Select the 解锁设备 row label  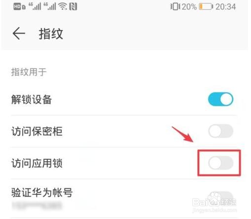pyautogui.click(x=32, y=99)
